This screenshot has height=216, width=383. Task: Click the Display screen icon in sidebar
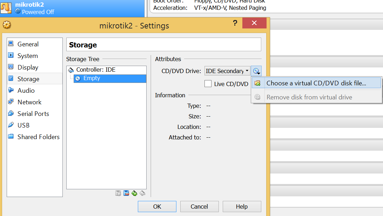point(11,66)
